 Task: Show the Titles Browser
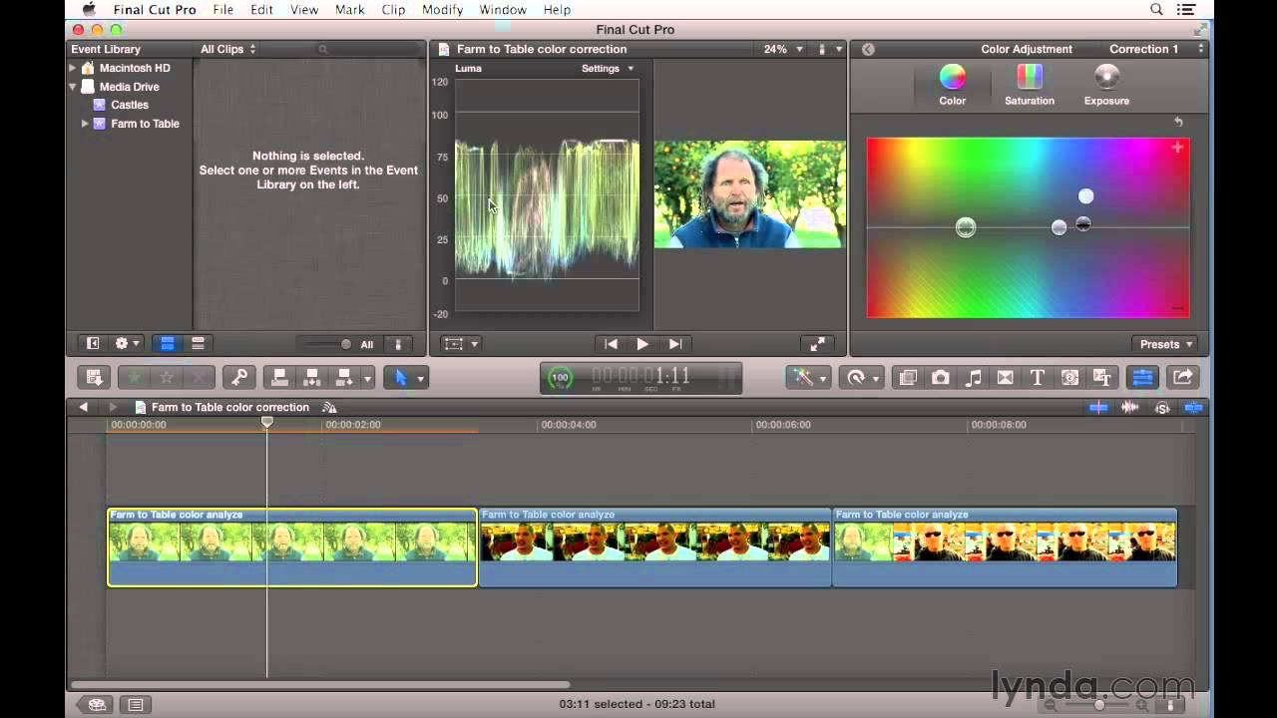[1038, 378]
